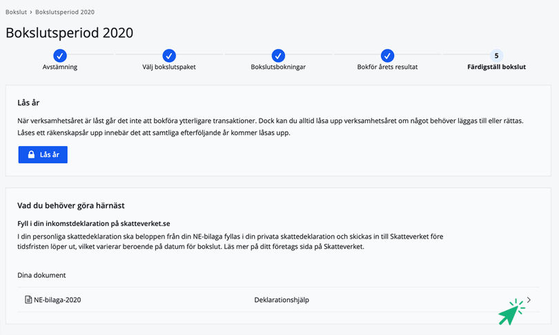Click the step 5 number circle
Screen dimensions: 559x335
(x=496, y=55)
